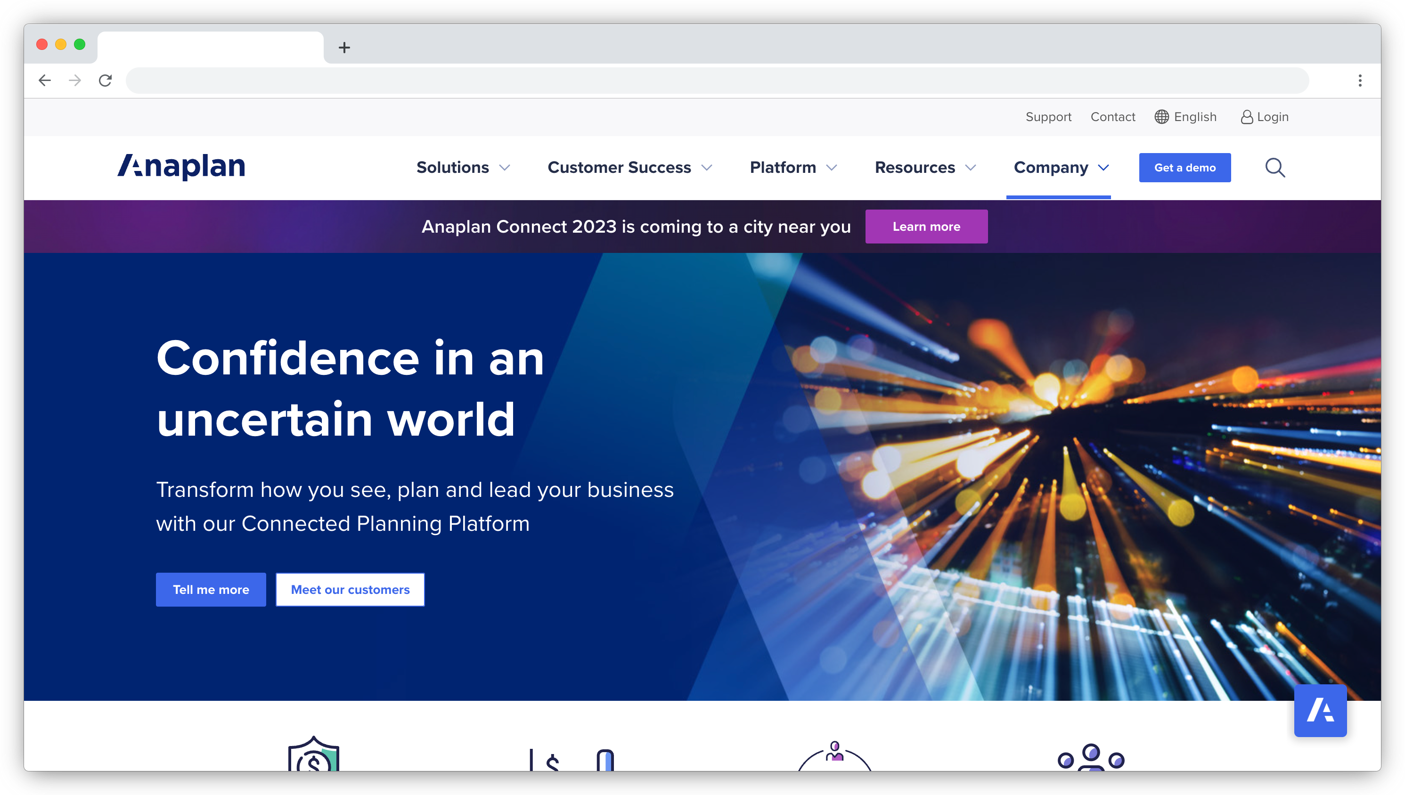Open the Platform menu
Viewport: 1405px width, 795px height.
783,168
